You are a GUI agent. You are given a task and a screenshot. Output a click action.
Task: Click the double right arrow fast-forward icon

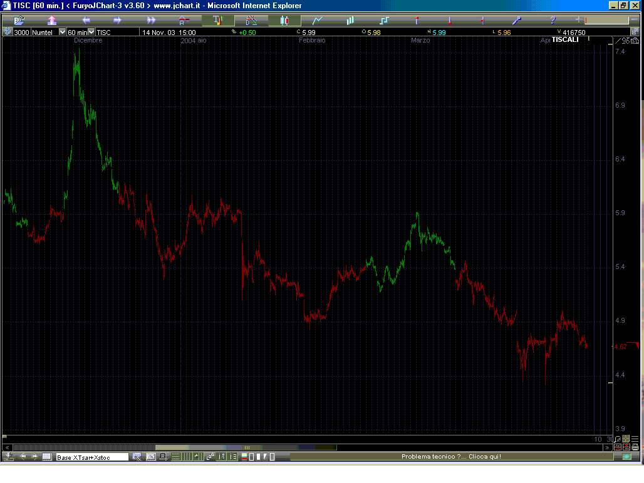151,21
